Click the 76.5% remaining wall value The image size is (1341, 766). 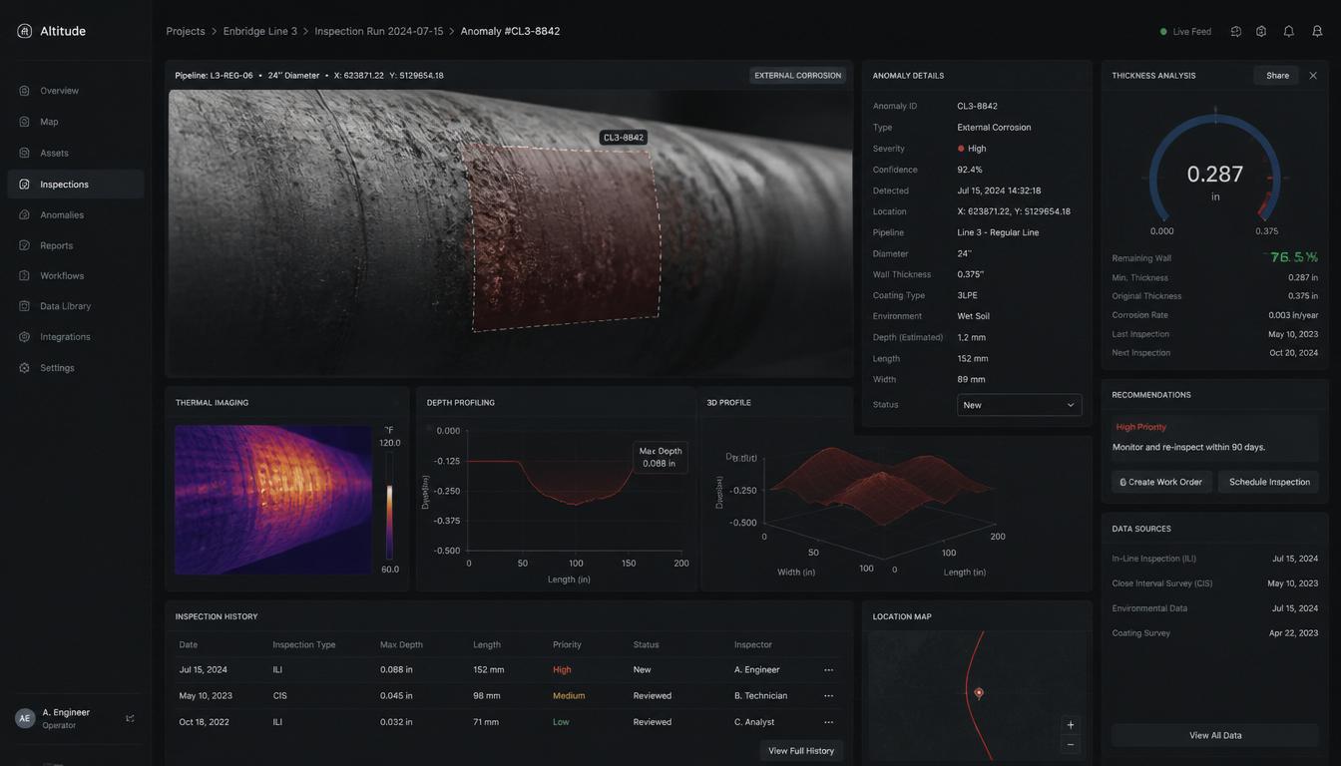(1294, 257)
